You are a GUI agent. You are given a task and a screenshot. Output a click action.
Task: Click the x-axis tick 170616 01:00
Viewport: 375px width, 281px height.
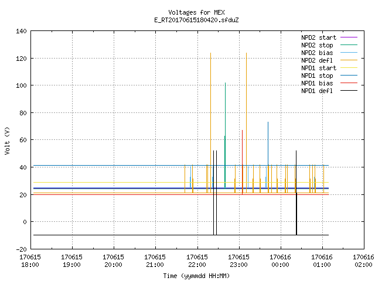click(x=322, y=261)
